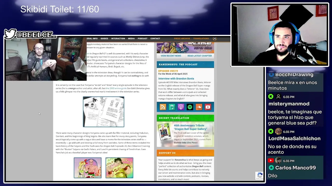332x186 pixels.
Task: Open the purple Apple Podcasts icon
Action: (181, 107)
